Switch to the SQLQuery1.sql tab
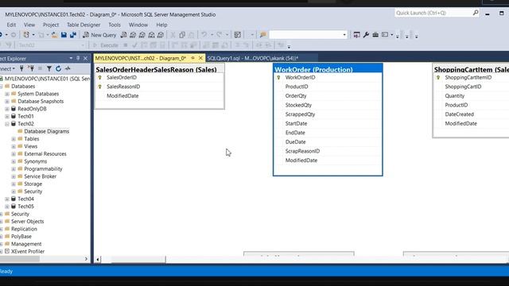Image resolution: width=509 pixels, height=286 pixels. click(253, 58)
